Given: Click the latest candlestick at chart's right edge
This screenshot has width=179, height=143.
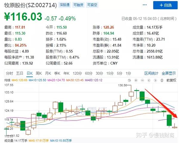Looking at the screenshot, I should 175,127.
